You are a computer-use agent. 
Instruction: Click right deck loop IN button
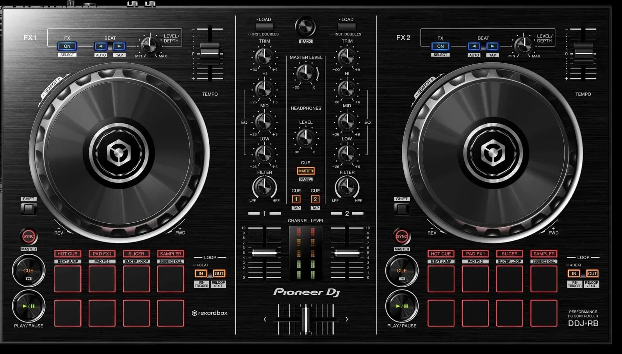click(x=574, y=274)
